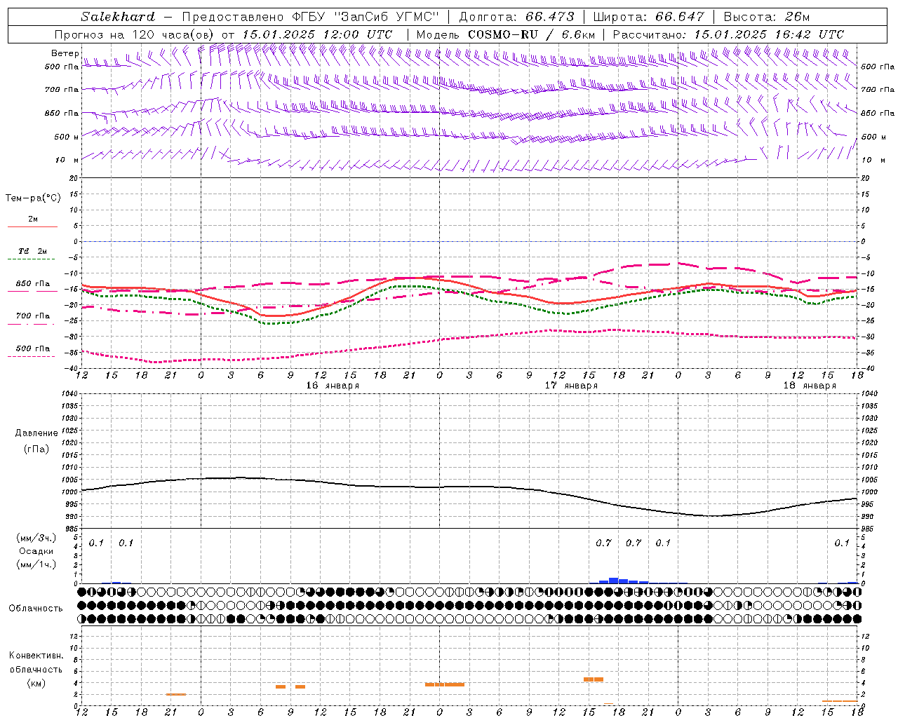This screenshot has width=898, height=718.
Task: Click the Долгота: 66.473 value
Action: point(516,17)
